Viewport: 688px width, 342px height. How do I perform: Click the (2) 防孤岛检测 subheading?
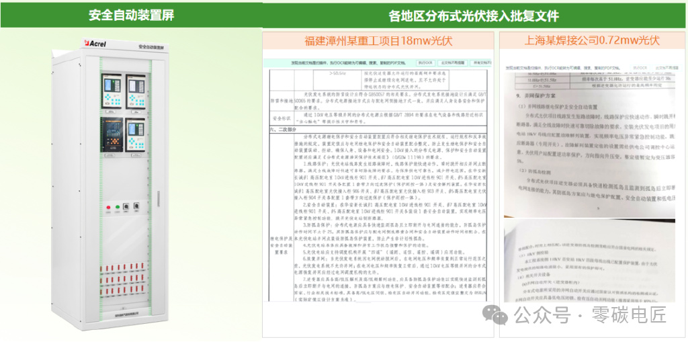point(535,170)
